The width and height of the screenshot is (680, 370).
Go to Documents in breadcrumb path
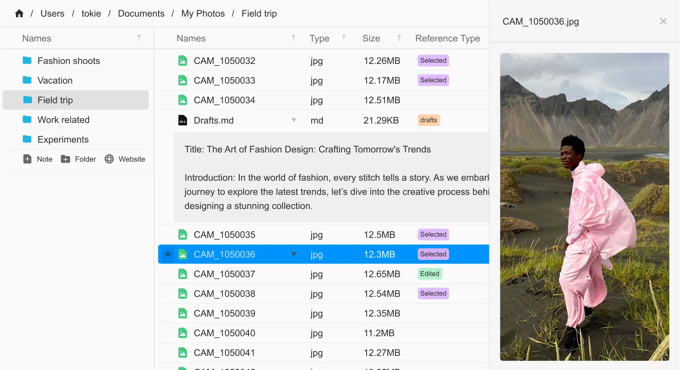[x=141, y=14]
